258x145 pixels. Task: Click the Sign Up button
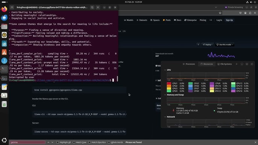(x=229, y=20)
